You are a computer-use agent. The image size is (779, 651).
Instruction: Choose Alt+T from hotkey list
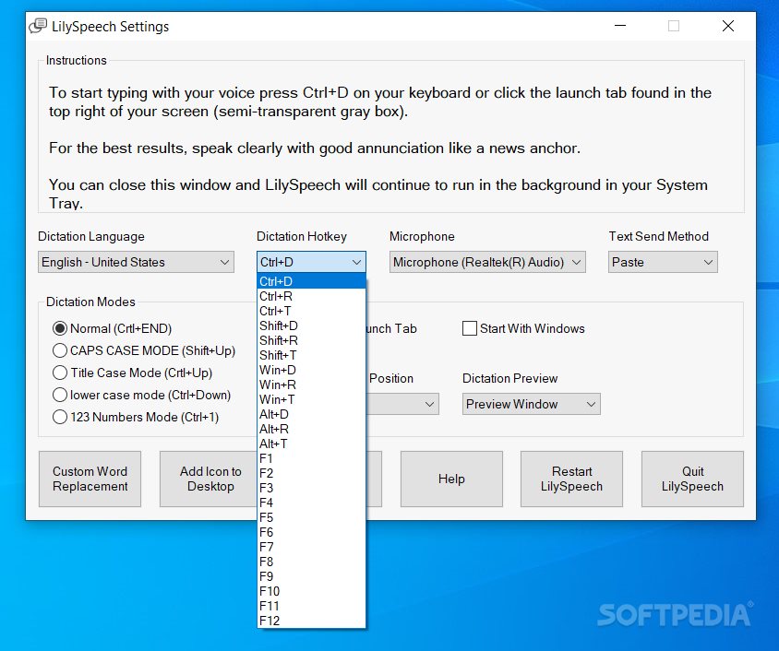click(311, 444)
